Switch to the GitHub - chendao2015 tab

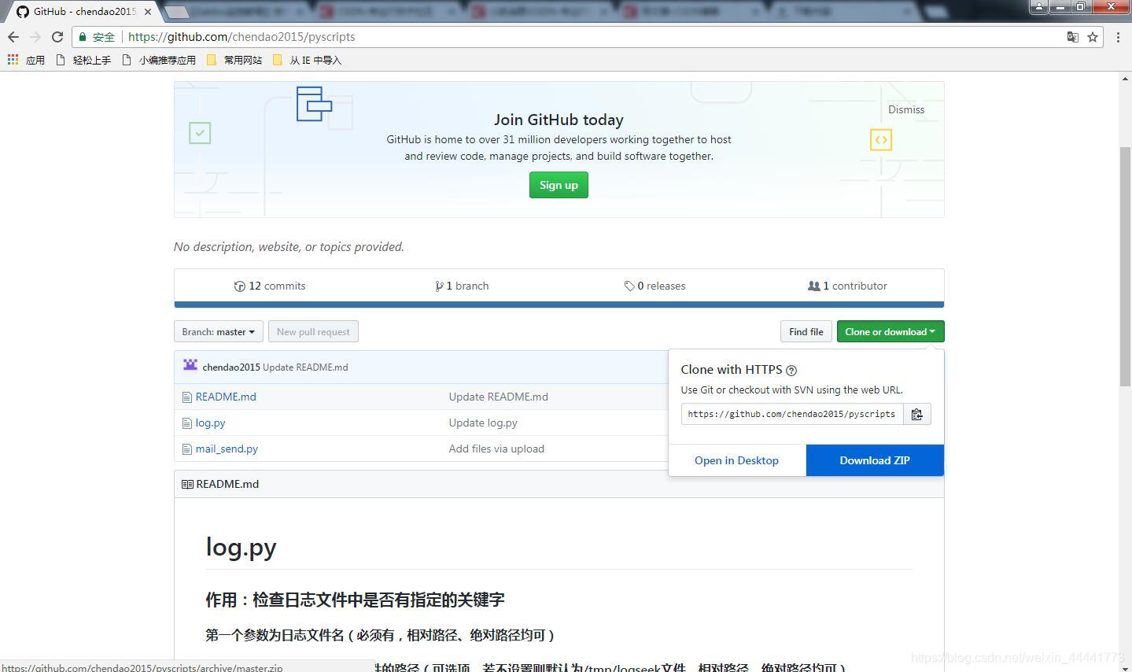[x=84, y=12]
